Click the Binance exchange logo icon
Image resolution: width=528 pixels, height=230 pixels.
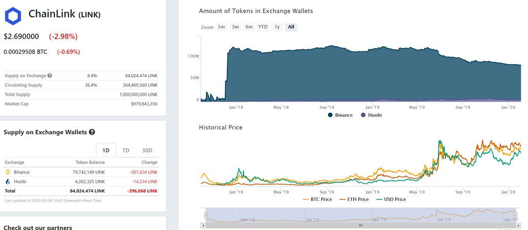point(8,172)
